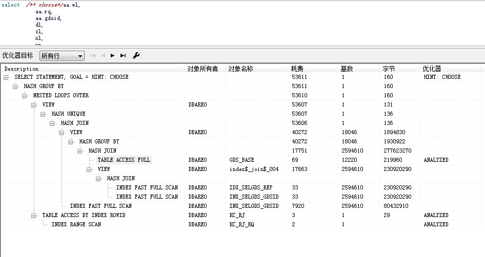Collapse the HASH JOIN node with cost 17751
485x257 pixels.
[80, 151]
